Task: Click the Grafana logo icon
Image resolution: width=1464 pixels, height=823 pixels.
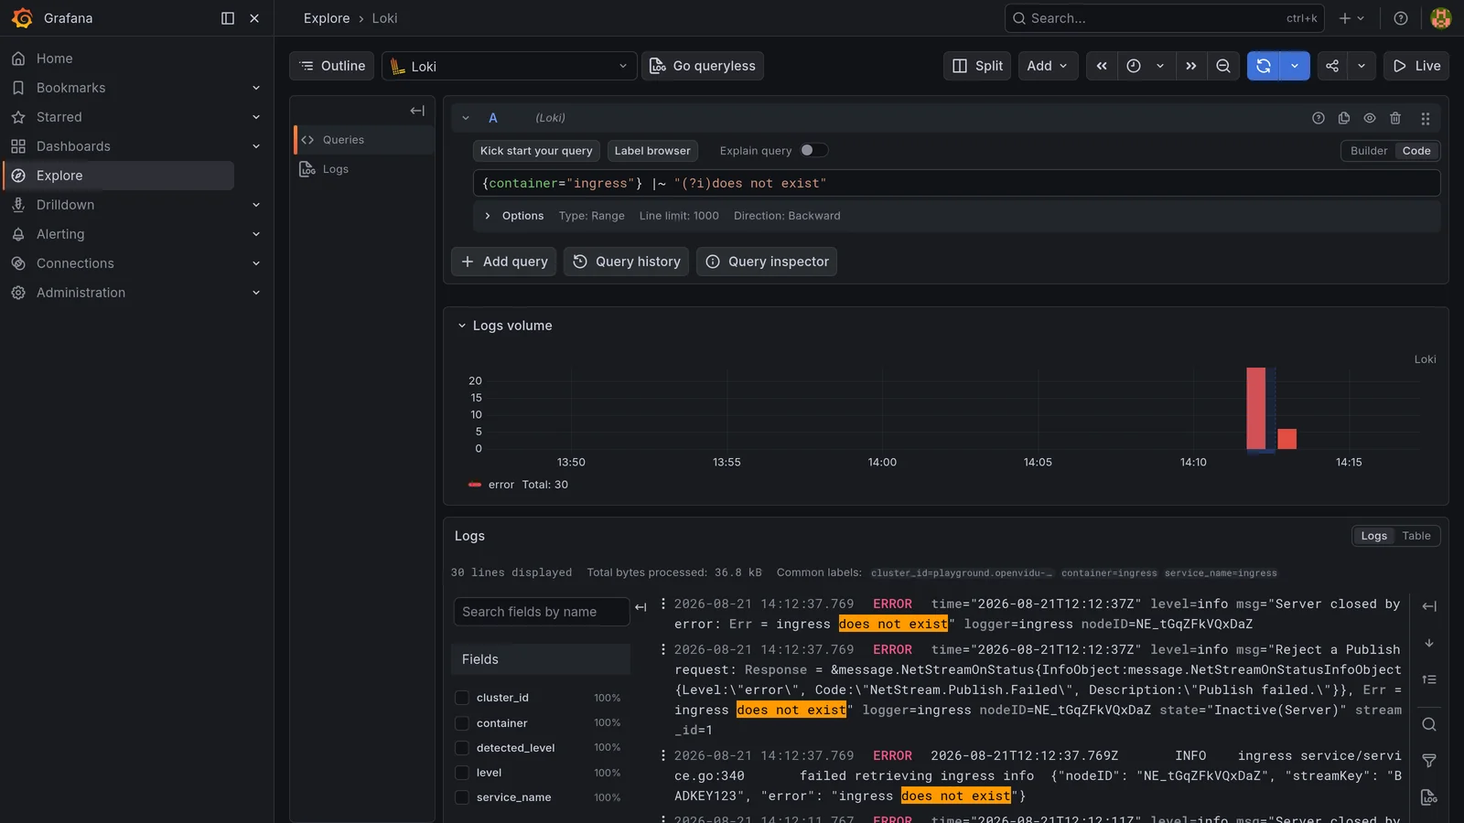Action: click(x=22, y=18)
